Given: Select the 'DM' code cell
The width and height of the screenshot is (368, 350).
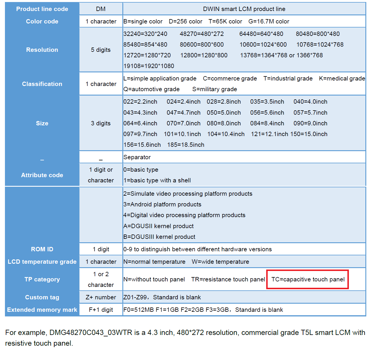Looking at the screenshot, I should 101,9.
